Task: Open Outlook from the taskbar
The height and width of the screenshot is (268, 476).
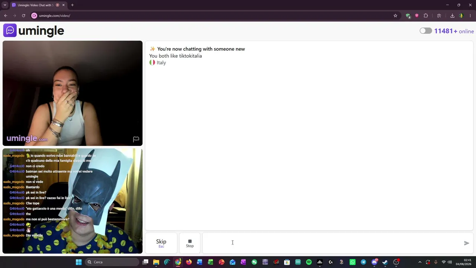Action: click(x=232, y=262)
